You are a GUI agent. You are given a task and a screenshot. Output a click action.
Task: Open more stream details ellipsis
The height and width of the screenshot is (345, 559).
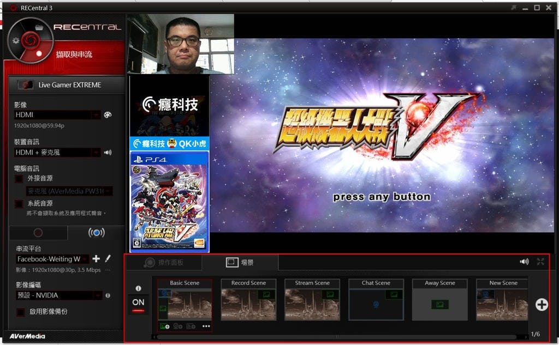tap(108, 270)
